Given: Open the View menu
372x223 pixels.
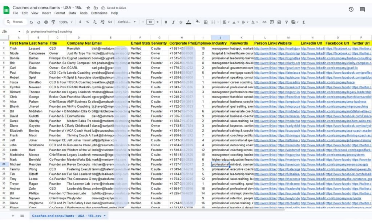Looking at the screenshot, I should tap(35, 13).
